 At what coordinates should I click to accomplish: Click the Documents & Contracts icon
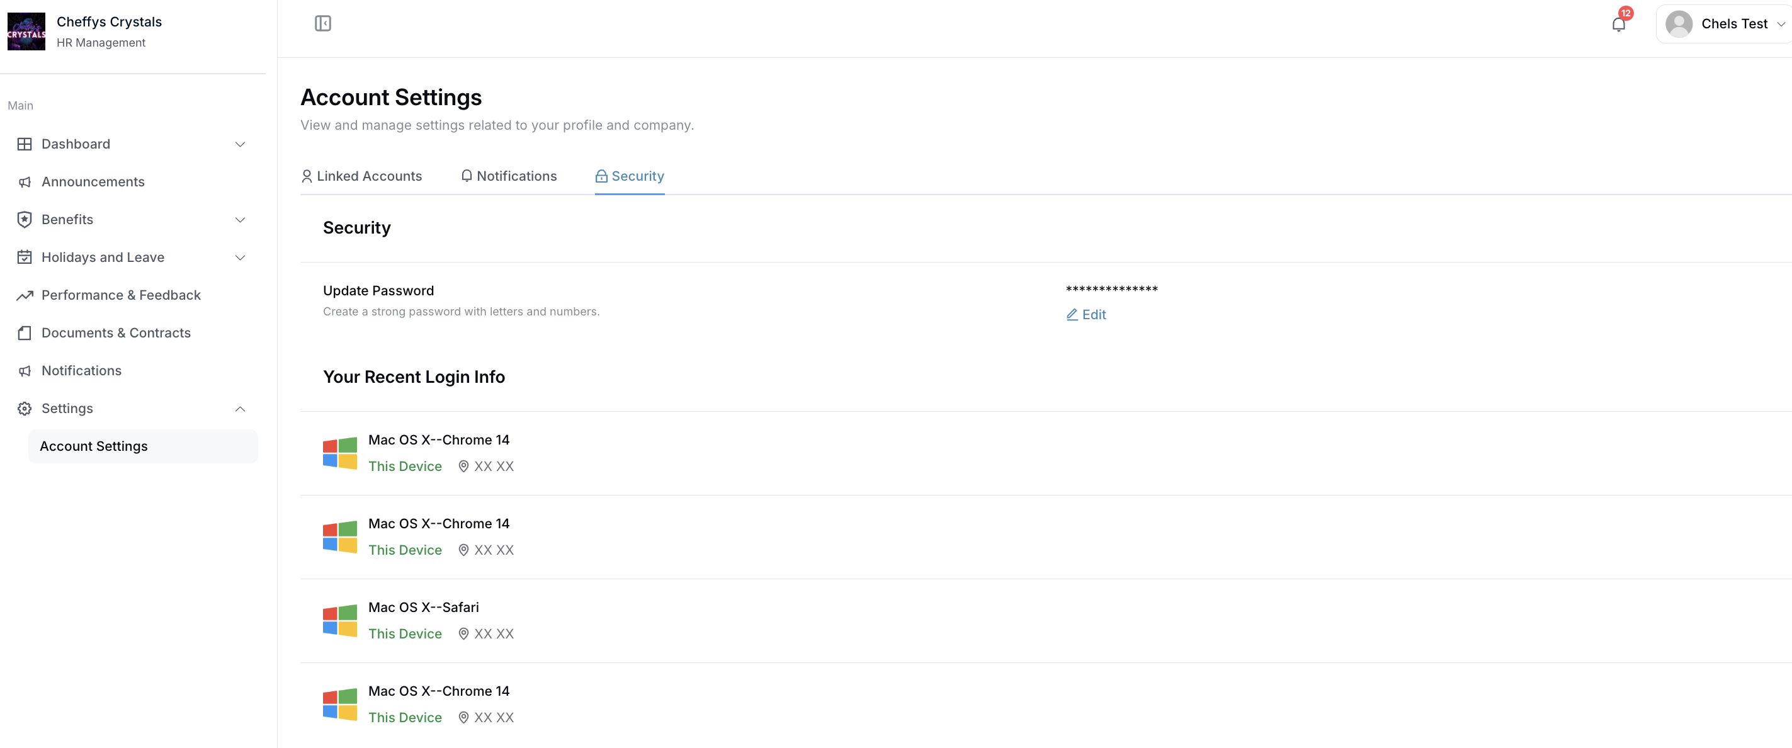coord(25,332)
